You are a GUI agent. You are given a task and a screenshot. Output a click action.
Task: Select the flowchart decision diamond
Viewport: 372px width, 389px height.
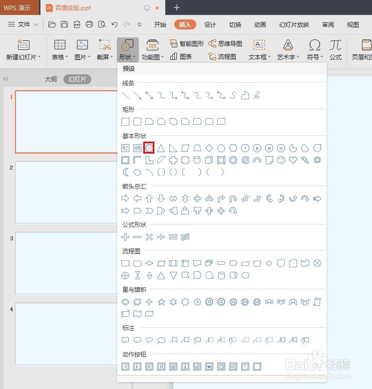(149, 263)
